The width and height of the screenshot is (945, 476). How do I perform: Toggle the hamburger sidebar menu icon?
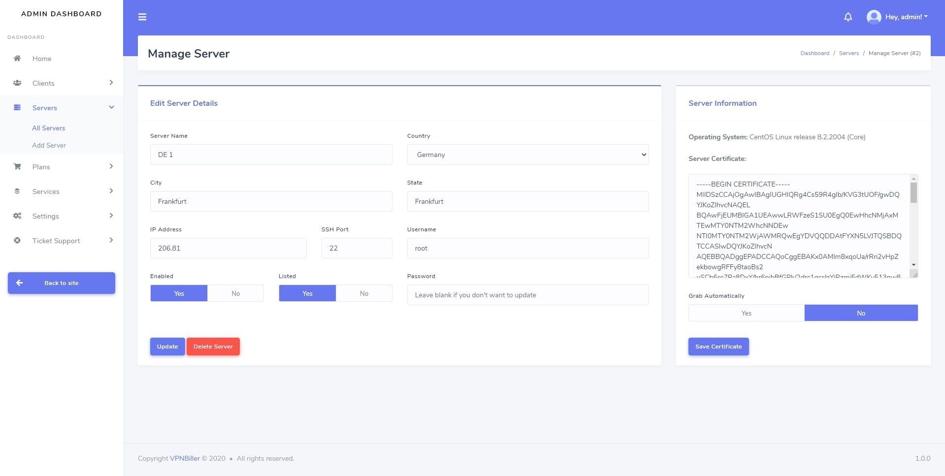tap(142, 17)
